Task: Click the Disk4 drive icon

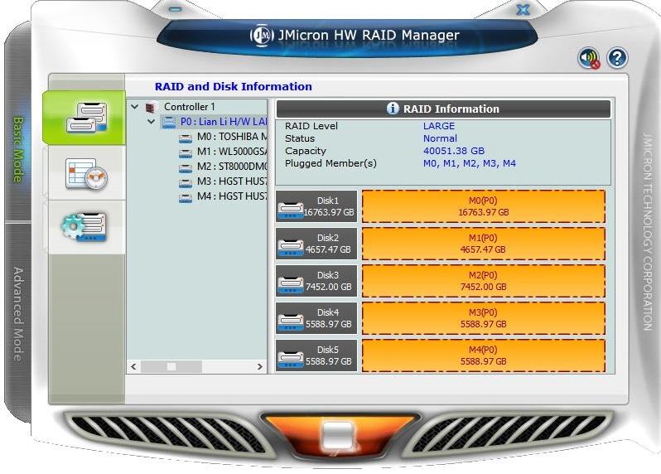Action: [291, 321]
